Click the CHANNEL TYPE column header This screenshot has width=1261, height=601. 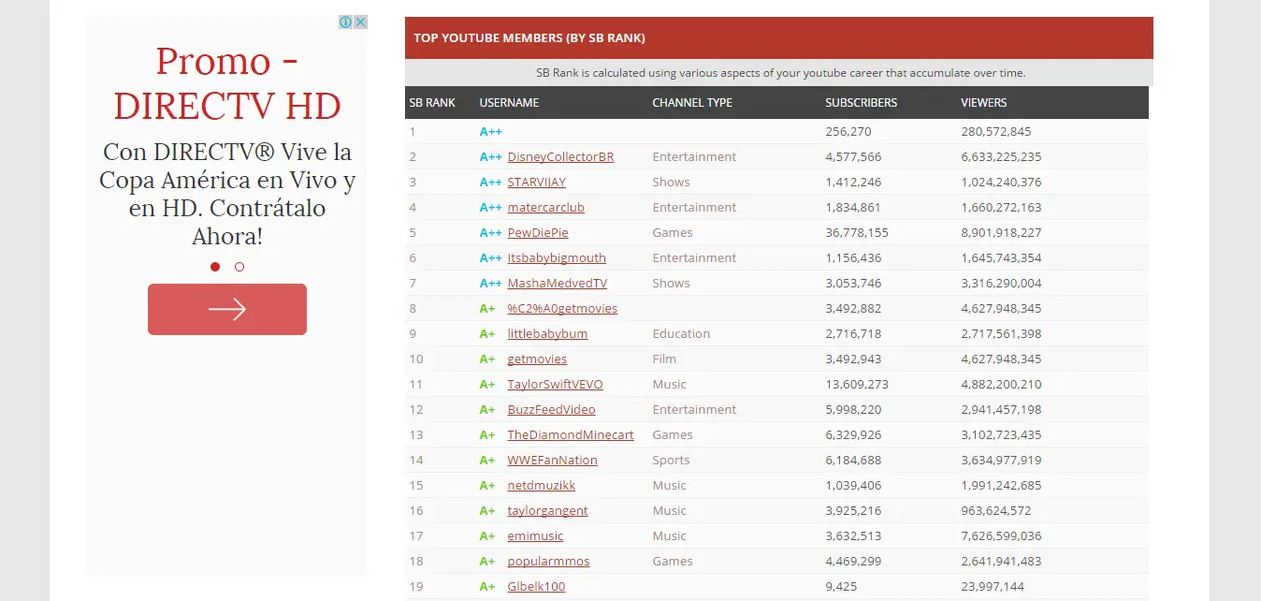click(692, 102)
